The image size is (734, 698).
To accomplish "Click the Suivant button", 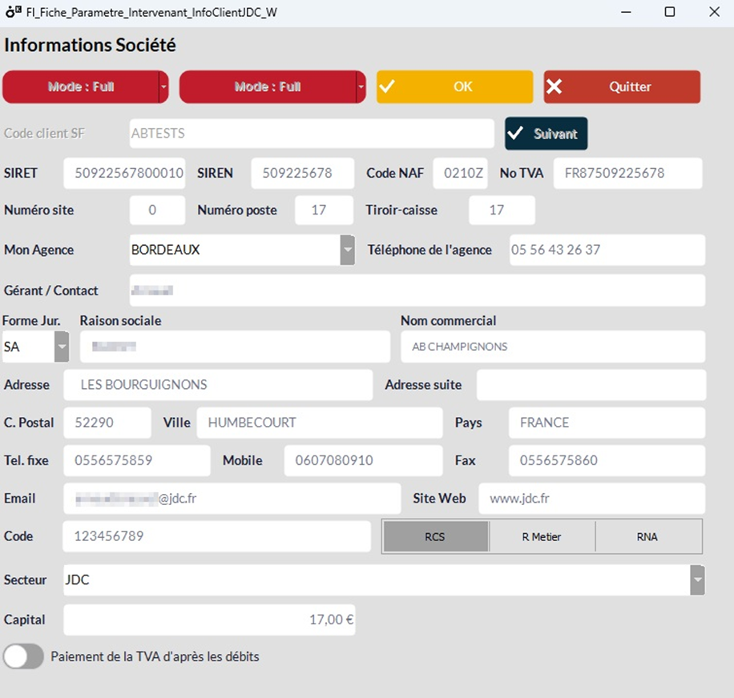I will [546, 134].
